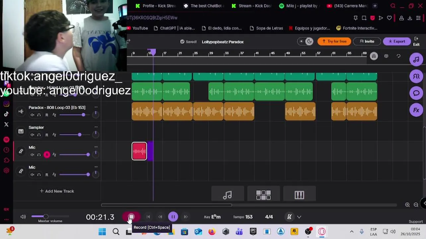The width and height of the screenshot is (426, 239).
Task: Open the TikTok icon in browser sidebar
Action: pyautogui.click(x=6, y=114)
